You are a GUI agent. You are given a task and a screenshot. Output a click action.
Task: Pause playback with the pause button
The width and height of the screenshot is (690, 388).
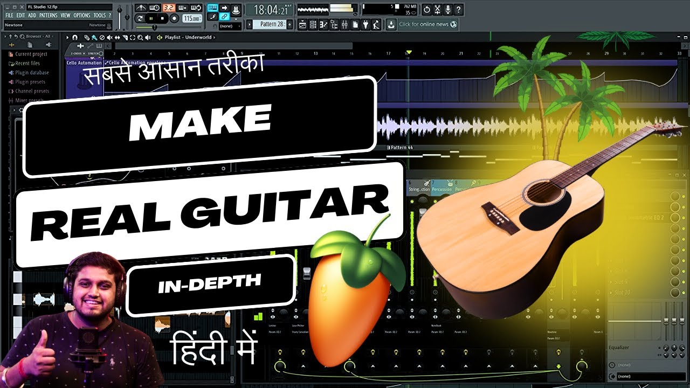pos(151,18)
